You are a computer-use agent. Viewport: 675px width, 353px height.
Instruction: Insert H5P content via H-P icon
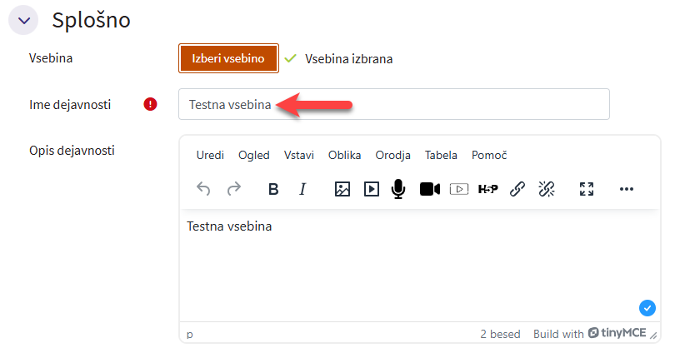point(487,189)
